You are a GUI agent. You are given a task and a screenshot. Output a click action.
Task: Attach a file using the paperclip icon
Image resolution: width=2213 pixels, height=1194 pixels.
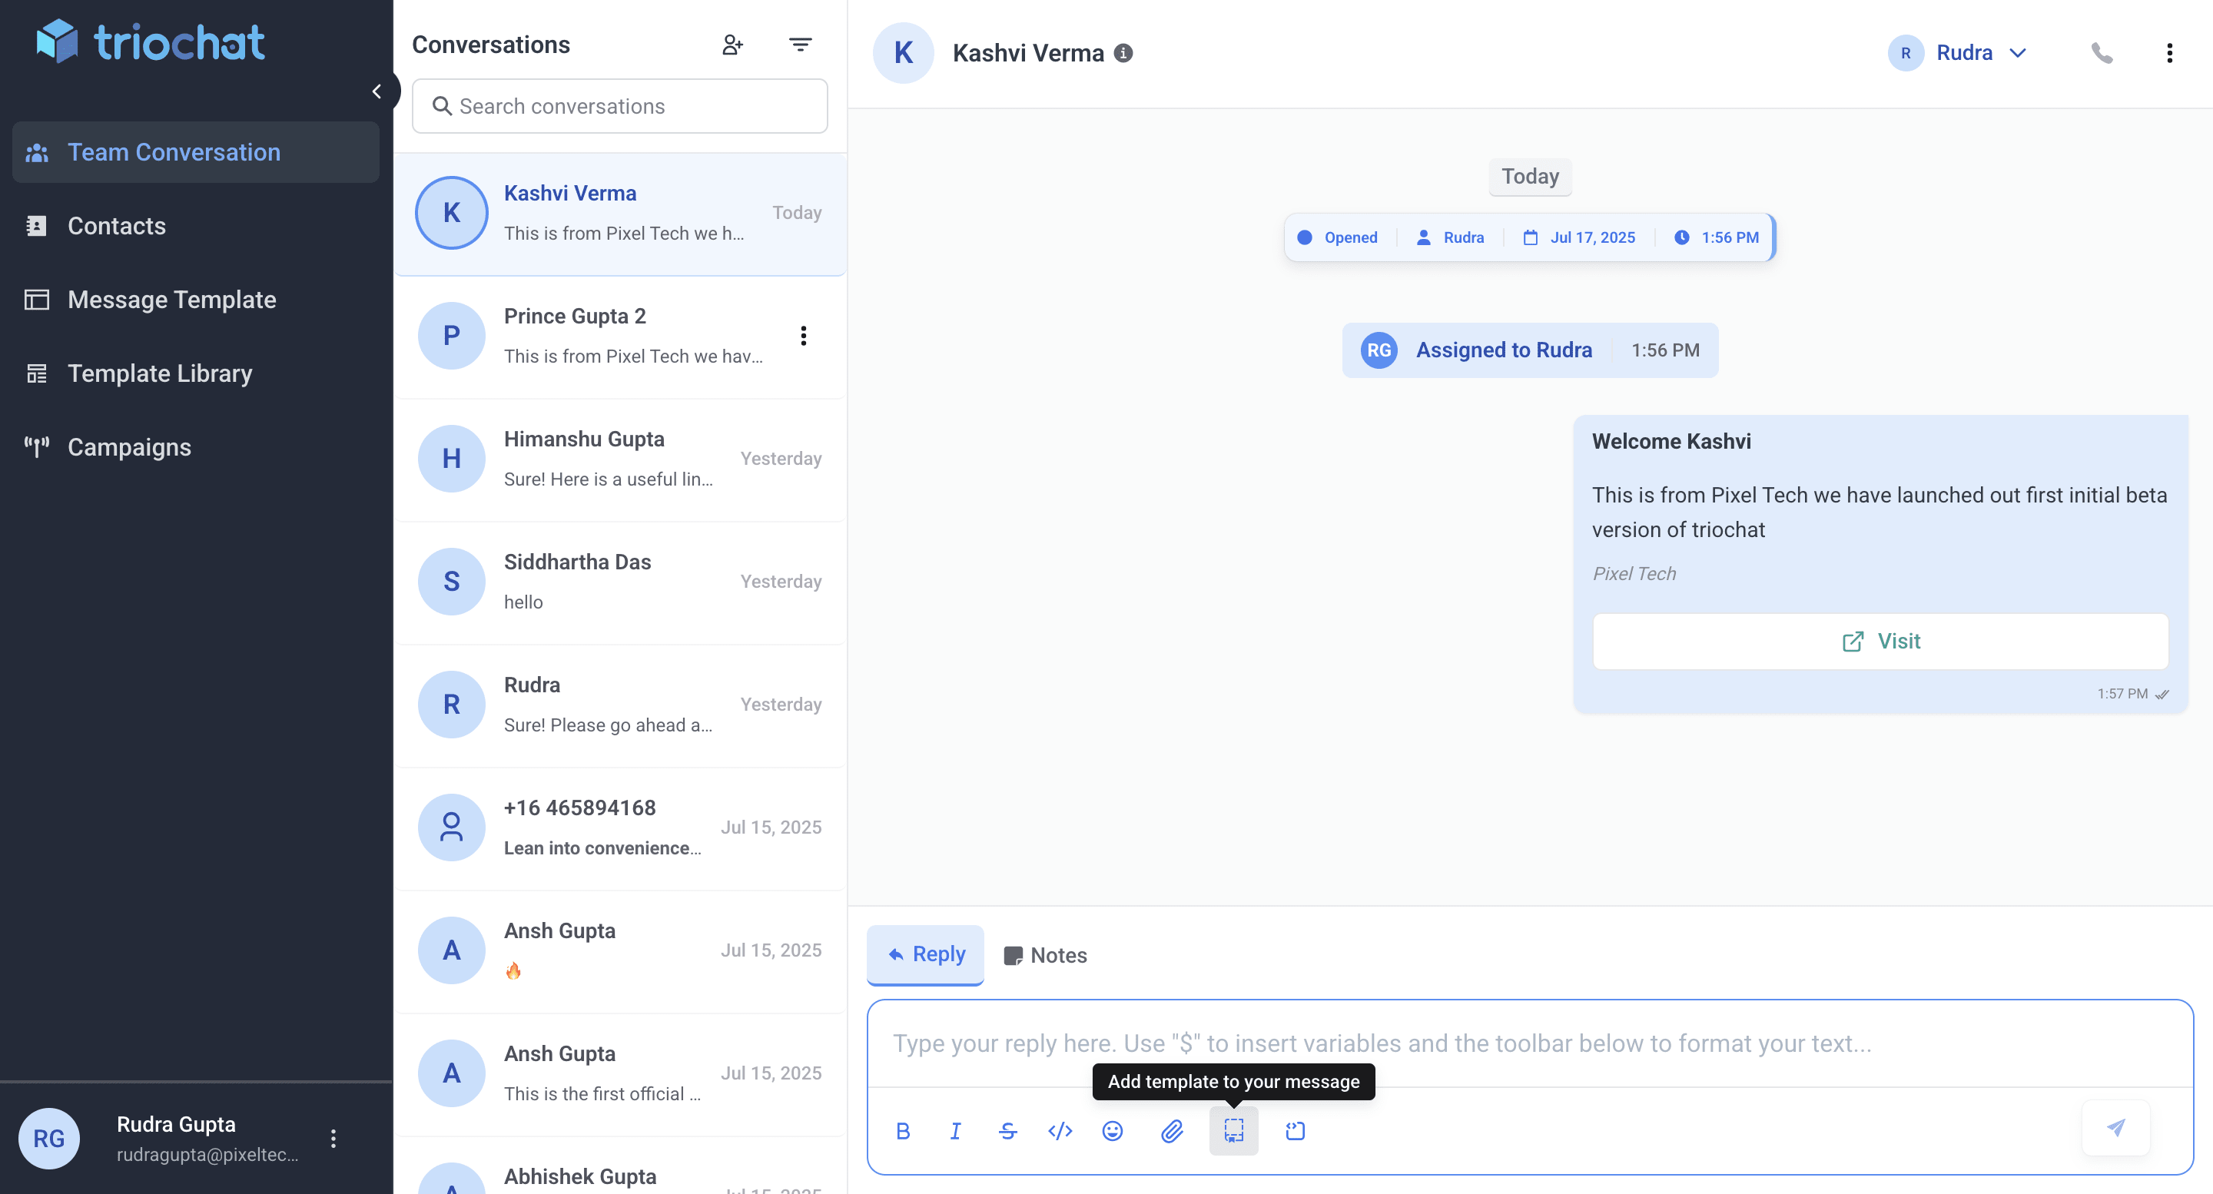1173,1131
